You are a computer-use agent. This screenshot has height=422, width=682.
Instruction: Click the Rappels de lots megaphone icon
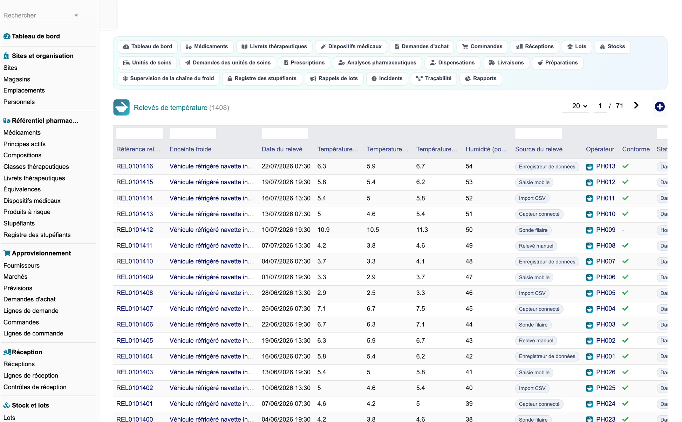click(x=313, y=79)
